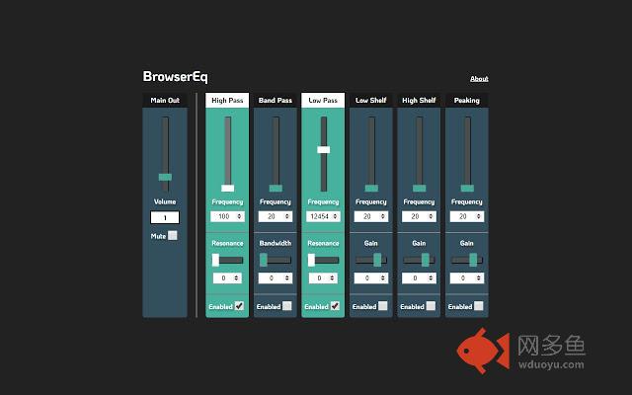
Task: Click the Main Out header
Action: [165, 101]
